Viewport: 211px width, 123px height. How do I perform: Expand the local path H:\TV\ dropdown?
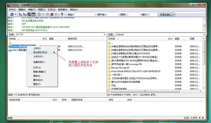point(104,34)
